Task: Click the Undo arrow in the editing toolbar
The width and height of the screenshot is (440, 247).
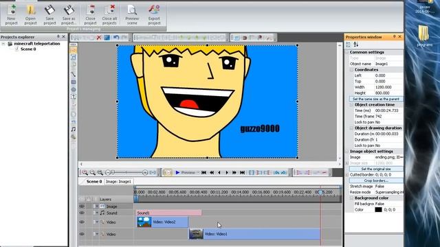Action: (x=116, y=38)
